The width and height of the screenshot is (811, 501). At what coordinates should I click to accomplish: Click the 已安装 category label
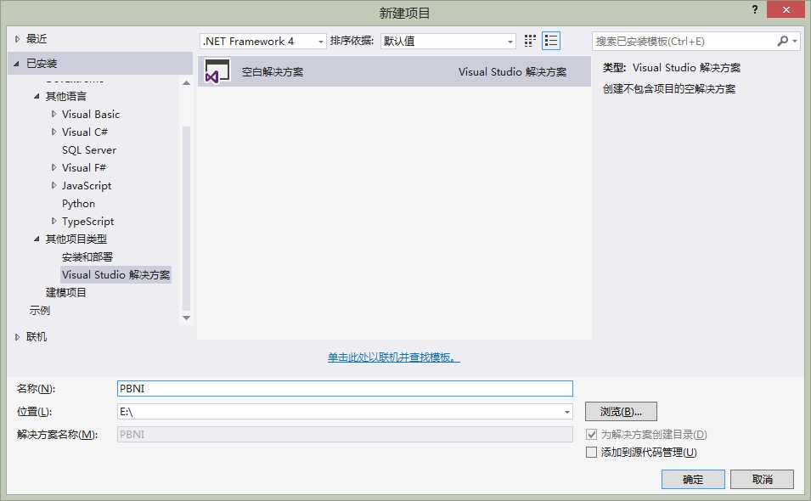click(42, 64)
